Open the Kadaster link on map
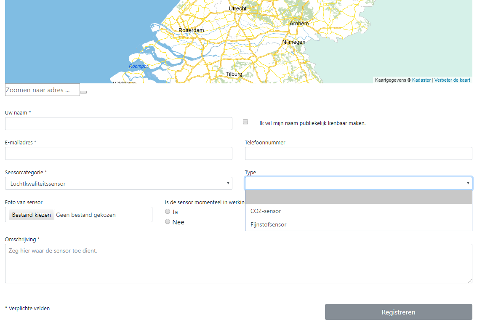The image size is (485, 325). tap(421, 80)
